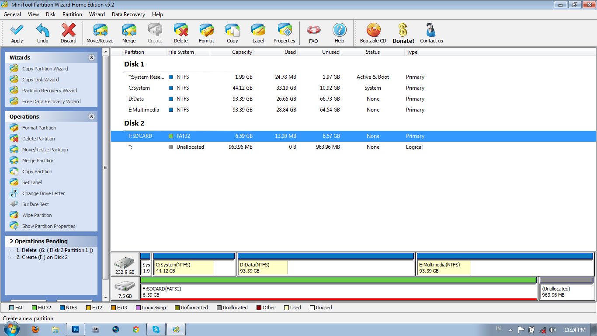The width and height of the screenshot is (597, 336).
Task: Collapse the Wizards panel chevron
Action: 91,57
